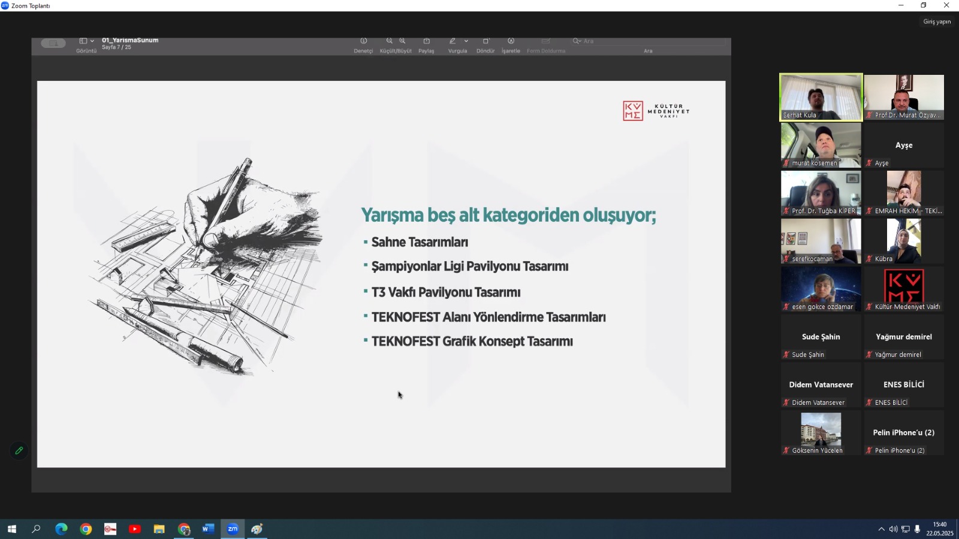Image resolution: width=959 pixels, height=539 pixels.
Task: Select Prof.Dr. Murat Özyav... video tile
Action: pyautogui.click(x=904, y=97)
